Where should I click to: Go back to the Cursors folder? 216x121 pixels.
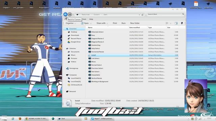(x=65, y=14)
